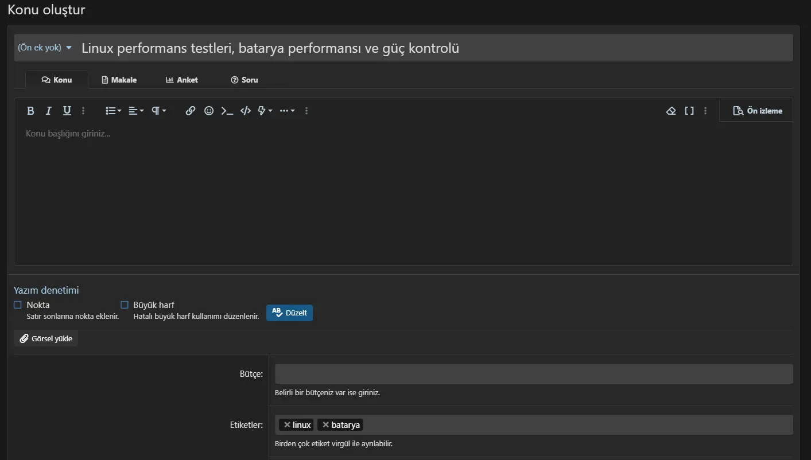The height and width of the screenshot is (460, 811).
Task: Toggle underline formatting in the editor
Action: coord(67,111)
